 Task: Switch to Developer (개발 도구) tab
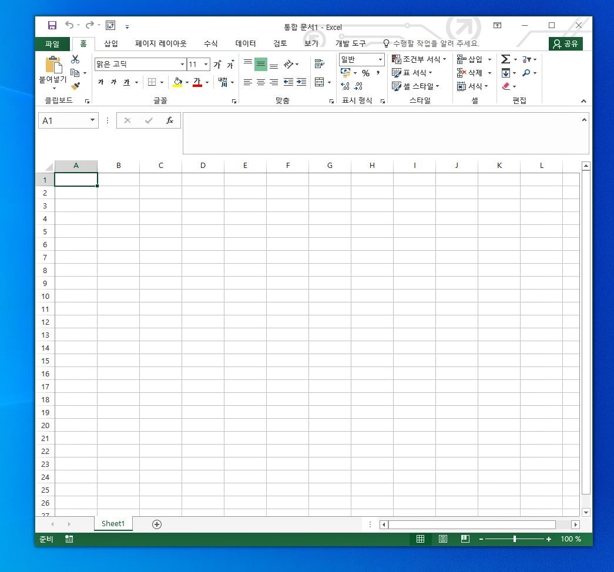coord(350,43)
